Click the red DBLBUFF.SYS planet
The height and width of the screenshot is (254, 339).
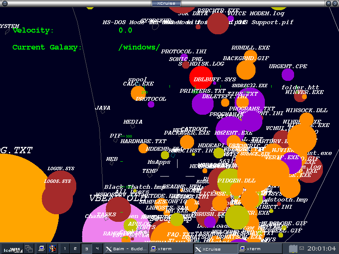(201, 77)
